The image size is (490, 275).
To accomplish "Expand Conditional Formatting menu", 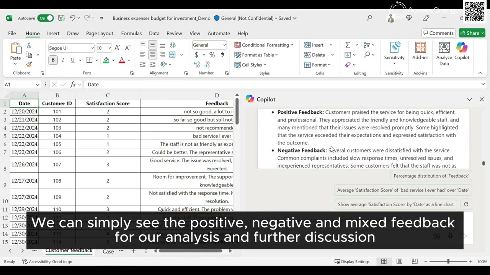I will pyautogui.click(x=264, y=45).
